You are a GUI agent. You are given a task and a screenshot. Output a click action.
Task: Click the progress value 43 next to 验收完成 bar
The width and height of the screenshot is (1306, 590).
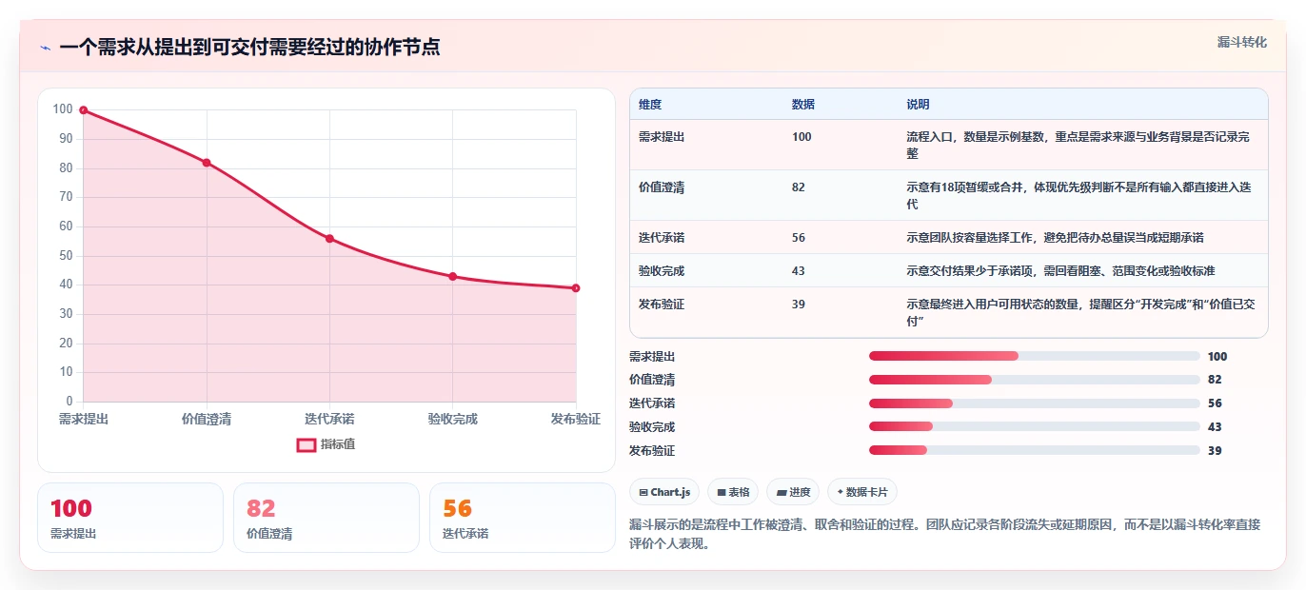coord(1215,427)
